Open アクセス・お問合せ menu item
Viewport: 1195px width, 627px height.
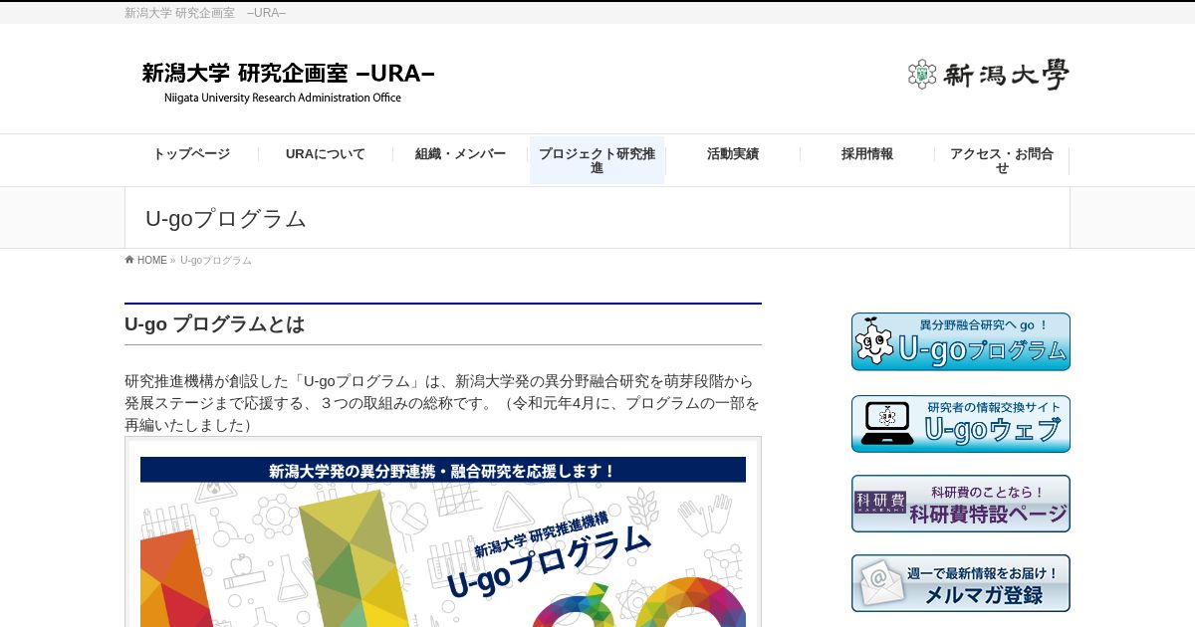click(x=1002, y=160)
